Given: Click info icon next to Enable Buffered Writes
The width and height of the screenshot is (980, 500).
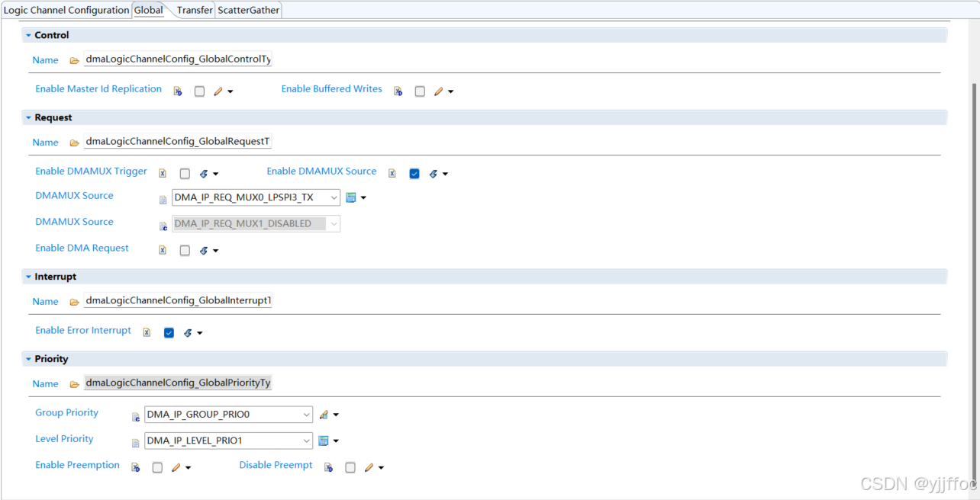Looking at the screenshot, I should [x=398, y=91].
